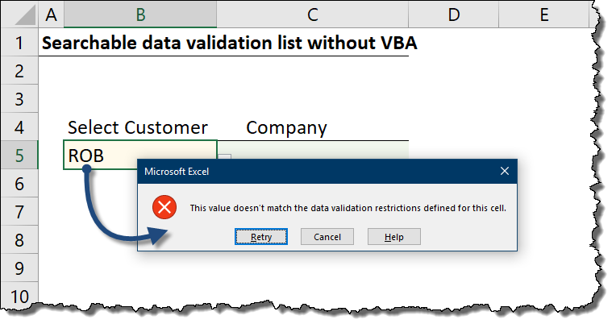Select the column C header
616x328 pixels.
(312, 15)
